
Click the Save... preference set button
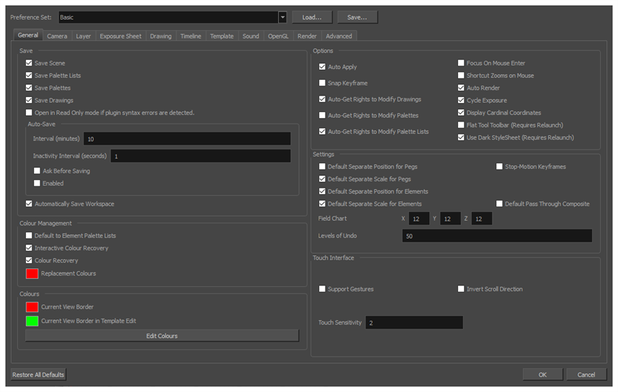(357, 17)
